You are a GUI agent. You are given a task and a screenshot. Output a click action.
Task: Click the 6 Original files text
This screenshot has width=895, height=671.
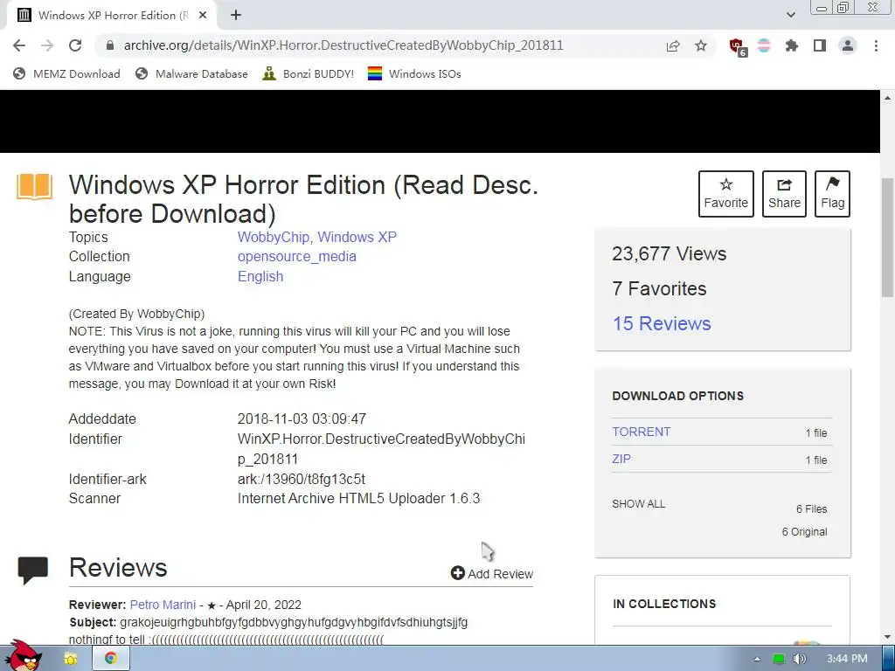pos(804,532)
